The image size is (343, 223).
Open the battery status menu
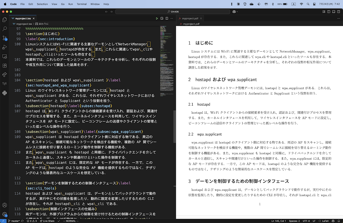(282, 4)
